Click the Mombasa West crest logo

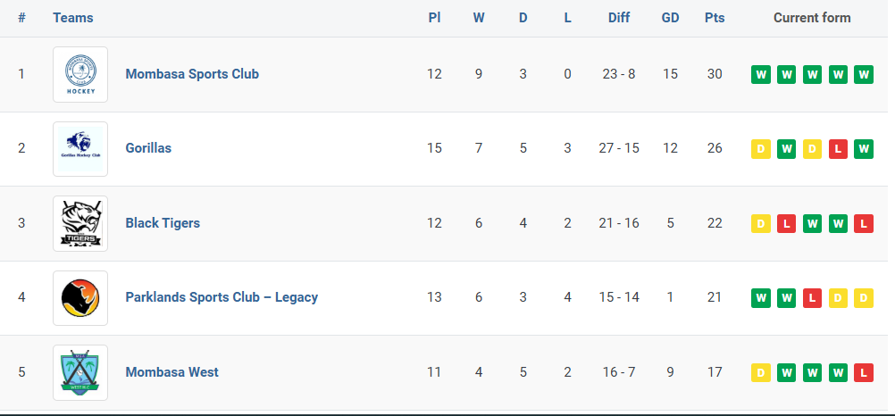point(80,372)
